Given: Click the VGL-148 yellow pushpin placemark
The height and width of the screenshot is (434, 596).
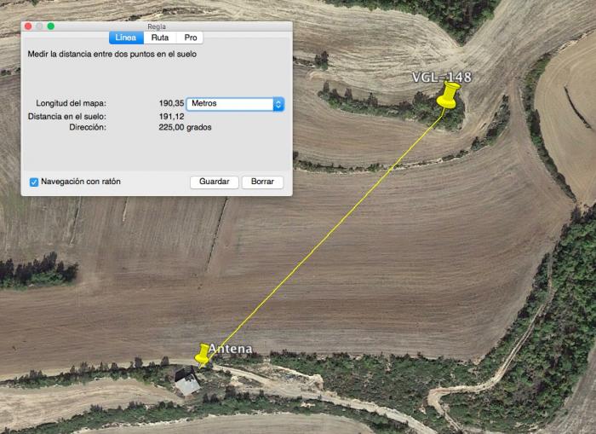Looking at the screenshot, I should pos(449,95).
